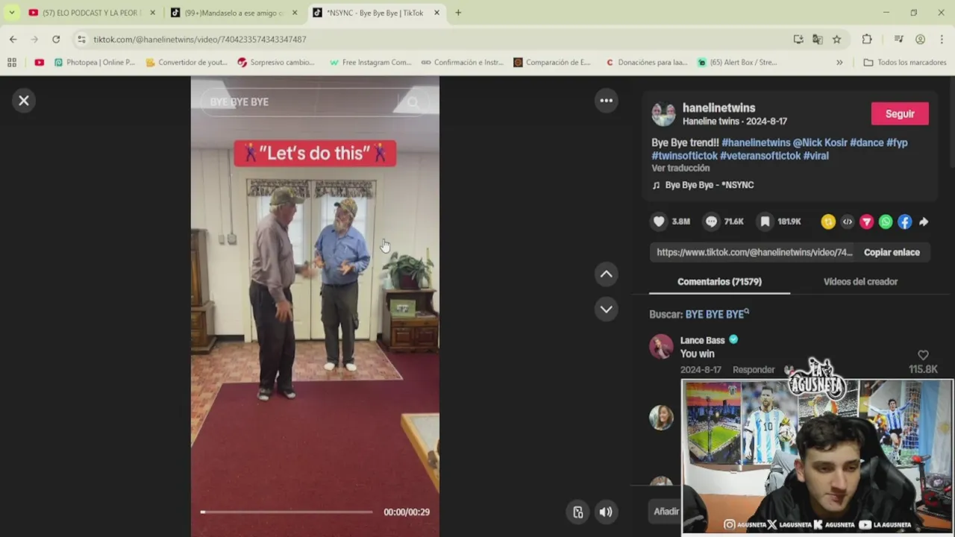Go back in browser history
The image size is (955, 537).
13,40
